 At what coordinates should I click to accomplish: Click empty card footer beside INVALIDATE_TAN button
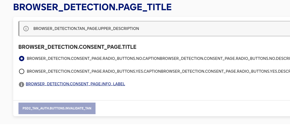coord(193,108)
